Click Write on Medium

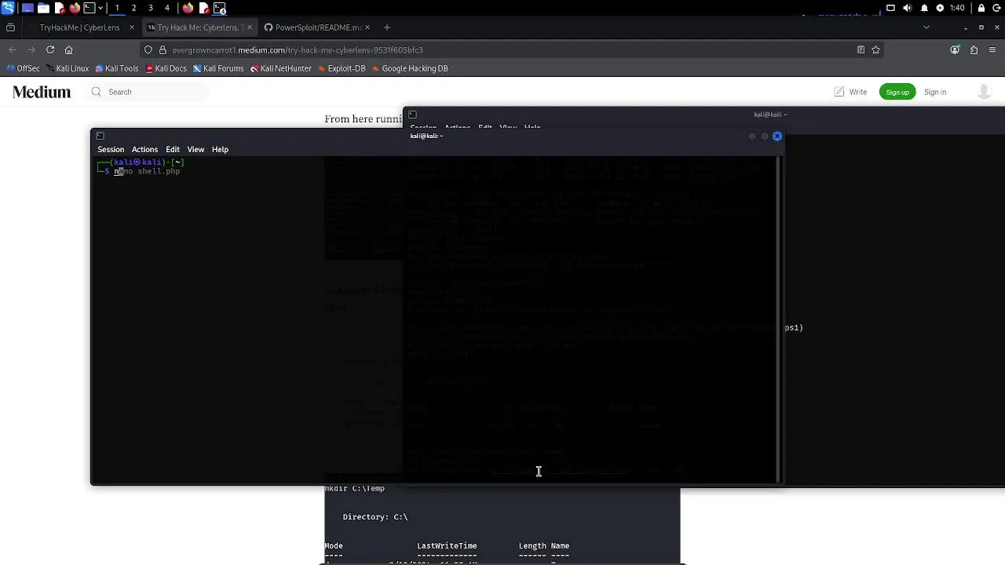(x=850, y=92)
